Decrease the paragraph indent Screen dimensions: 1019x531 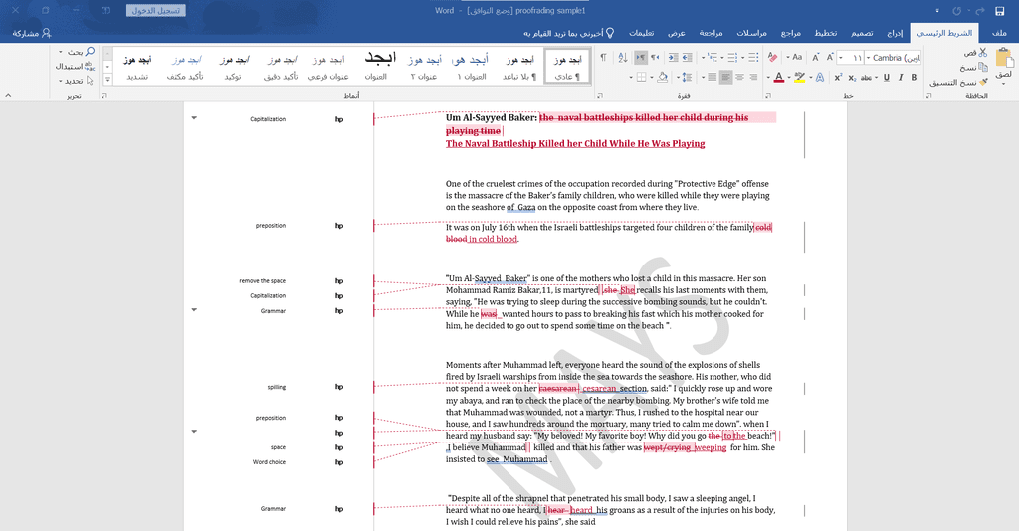tap(689, 57)
